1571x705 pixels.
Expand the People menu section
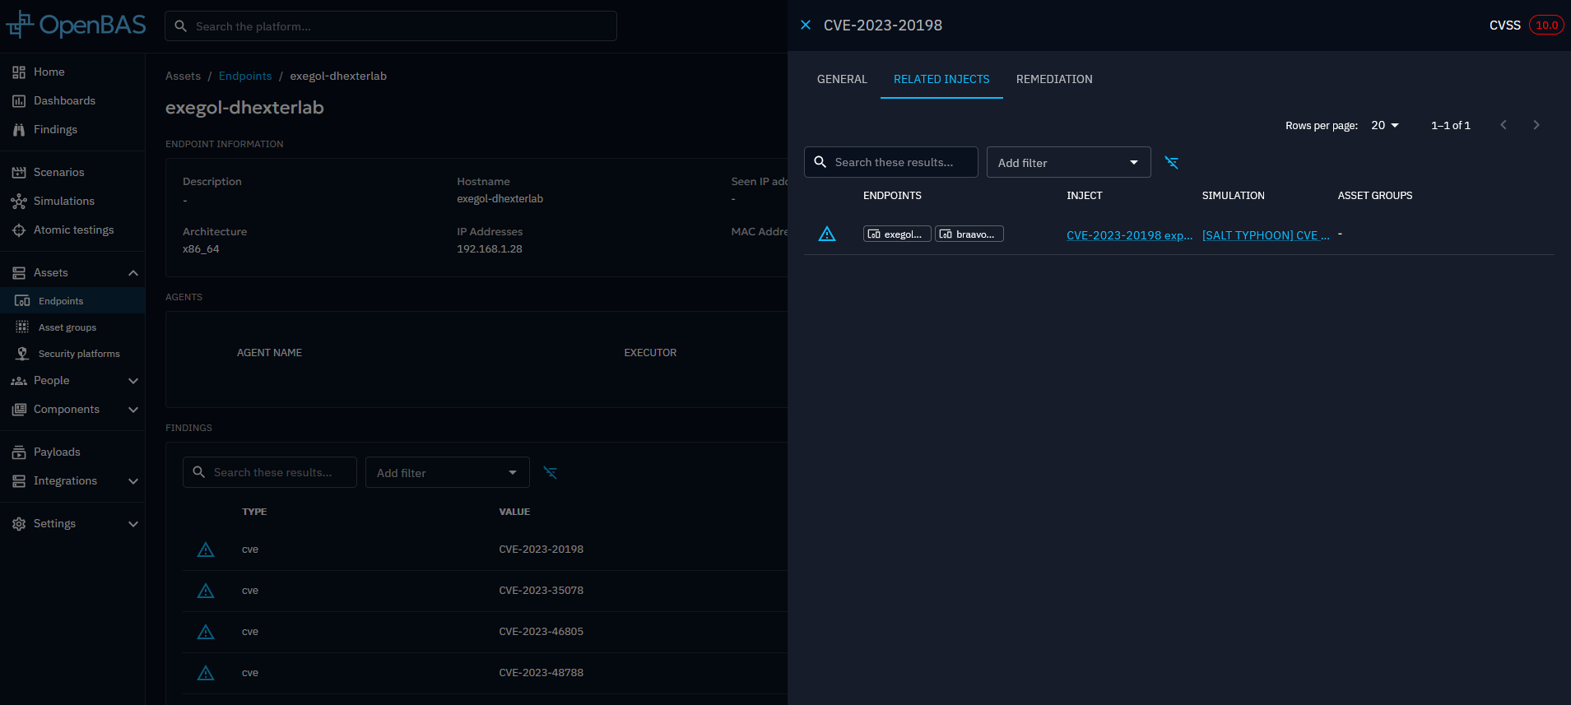coord(133,381)
